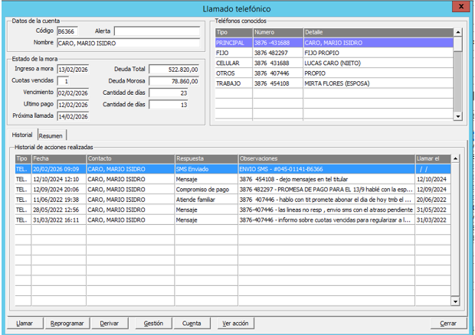The width and height of the screenshot is (475, 335).
Task: Click the Fecha column header in history
Action: 59,159
